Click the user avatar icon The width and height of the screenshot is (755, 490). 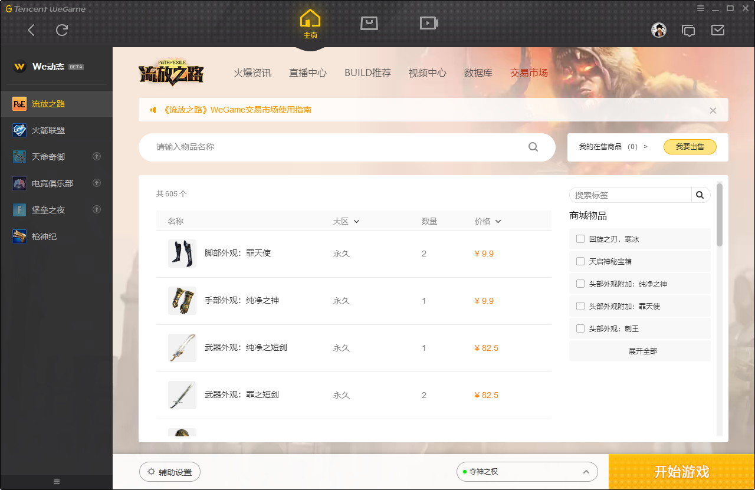(659, 30)
